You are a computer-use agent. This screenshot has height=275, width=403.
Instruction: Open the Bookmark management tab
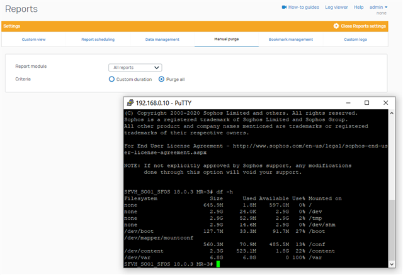pos(291,40)
